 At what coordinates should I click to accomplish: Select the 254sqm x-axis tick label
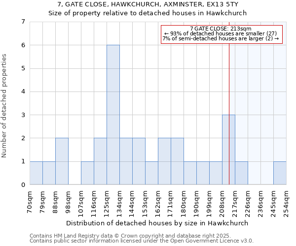coord(287,202)
